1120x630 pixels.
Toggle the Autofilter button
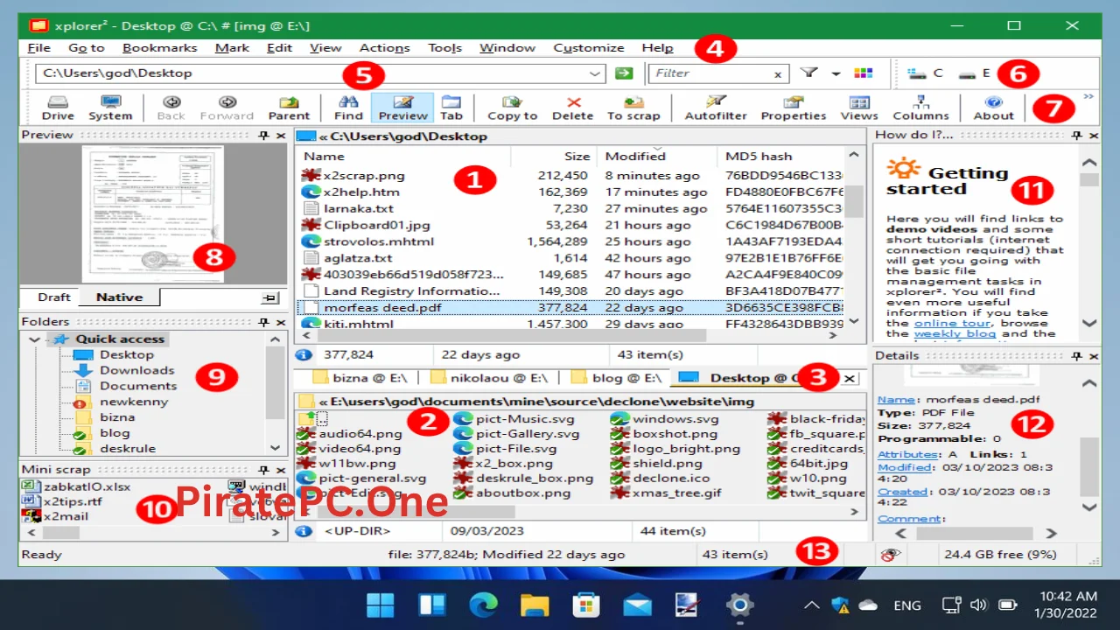(716, 108)
